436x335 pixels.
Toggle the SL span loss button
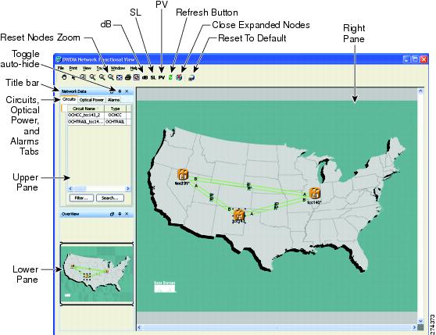coord(153,78)
